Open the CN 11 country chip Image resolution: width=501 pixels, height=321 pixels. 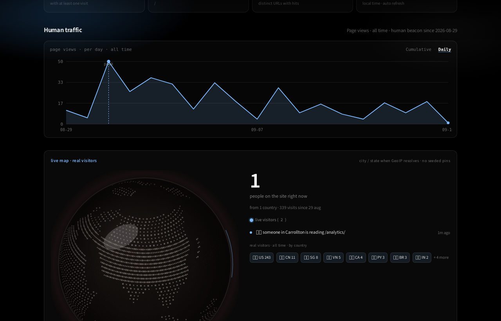pyautogui.click(x=287, y=258)
